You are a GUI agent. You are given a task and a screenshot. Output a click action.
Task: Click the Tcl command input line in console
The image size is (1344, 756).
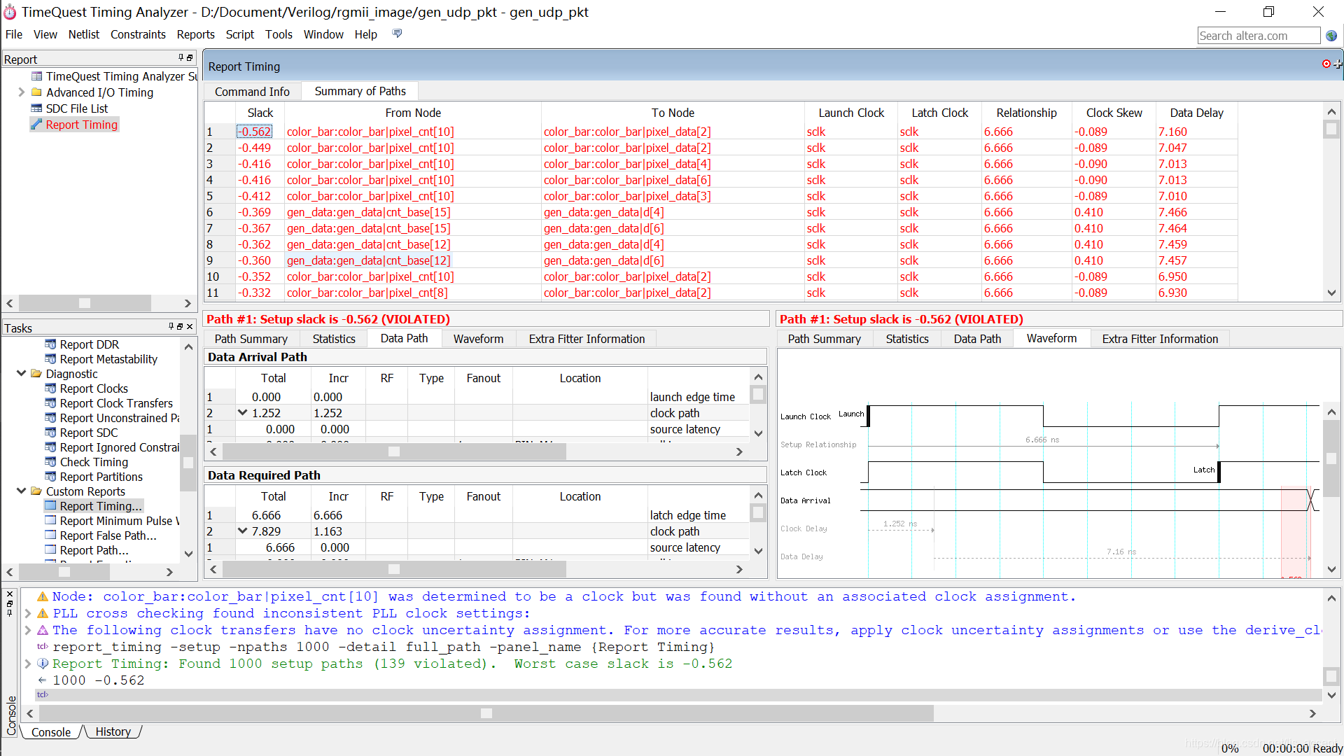(x=678, y=695)
